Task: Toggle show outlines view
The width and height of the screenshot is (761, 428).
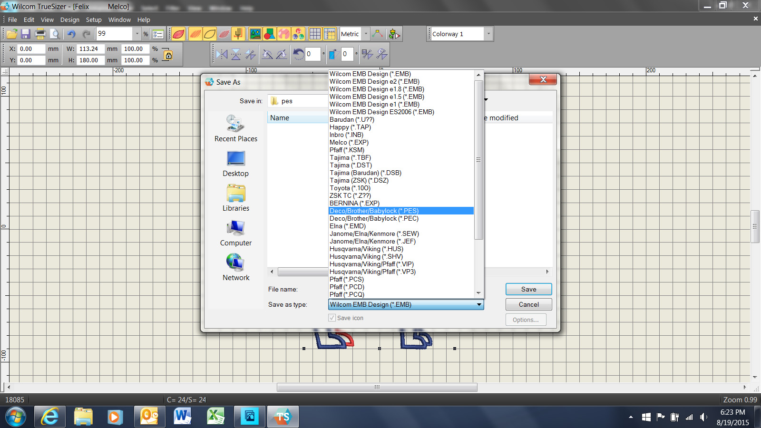Action: (209, 34)
